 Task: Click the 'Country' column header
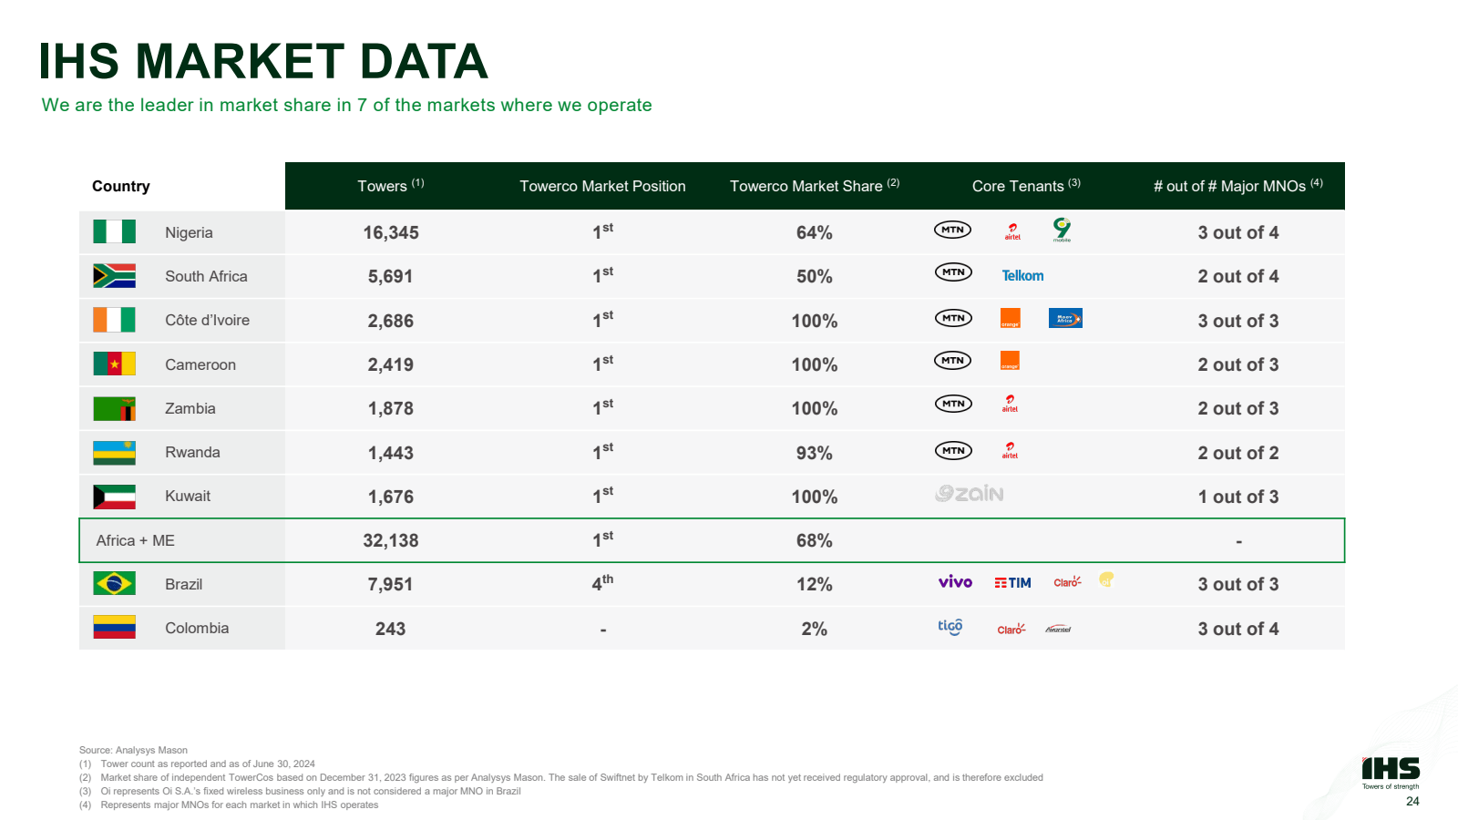[x=121, y=186]
